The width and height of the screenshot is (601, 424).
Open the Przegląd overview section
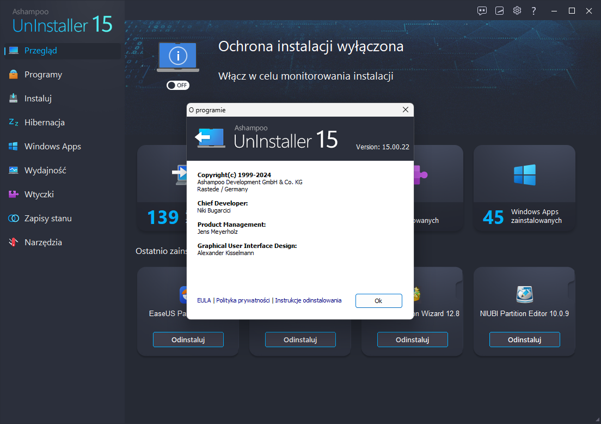(62, 51)
